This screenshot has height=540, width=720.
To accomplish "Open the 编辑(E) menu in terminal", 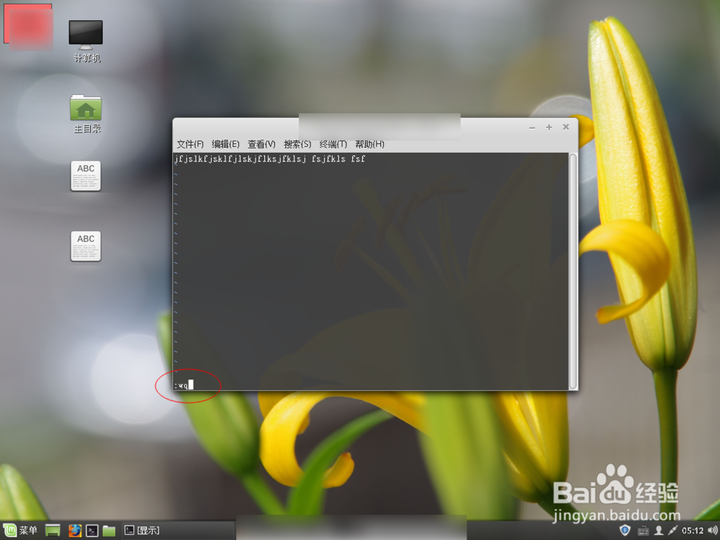I will (225, 144).
